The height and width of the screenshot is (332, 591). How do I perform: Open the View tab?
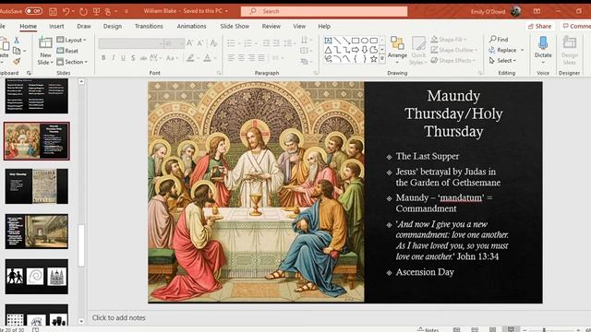pos(299,27)
